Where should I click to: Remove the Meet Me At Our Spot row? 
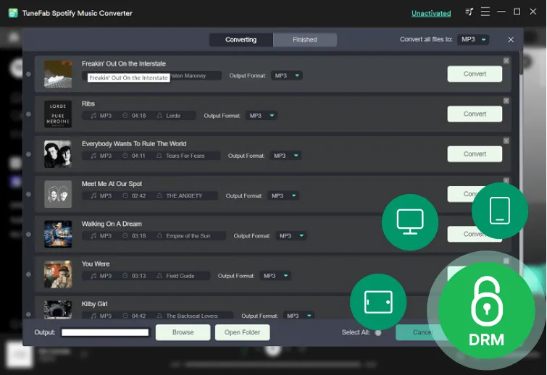pyautogui.click(x=506, y=180)
